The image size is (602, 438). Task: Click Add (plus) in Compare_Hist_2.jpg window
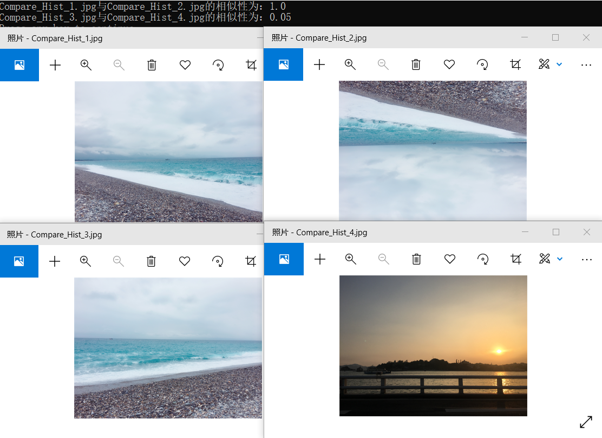click(x=319, y=65)
